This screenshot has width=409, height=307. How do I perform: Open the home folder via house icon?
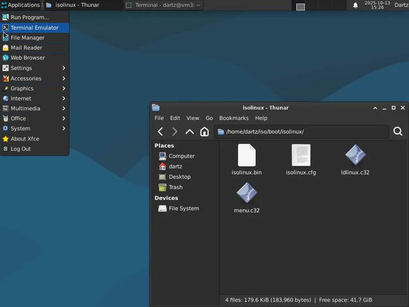click(x=204, y=132)
